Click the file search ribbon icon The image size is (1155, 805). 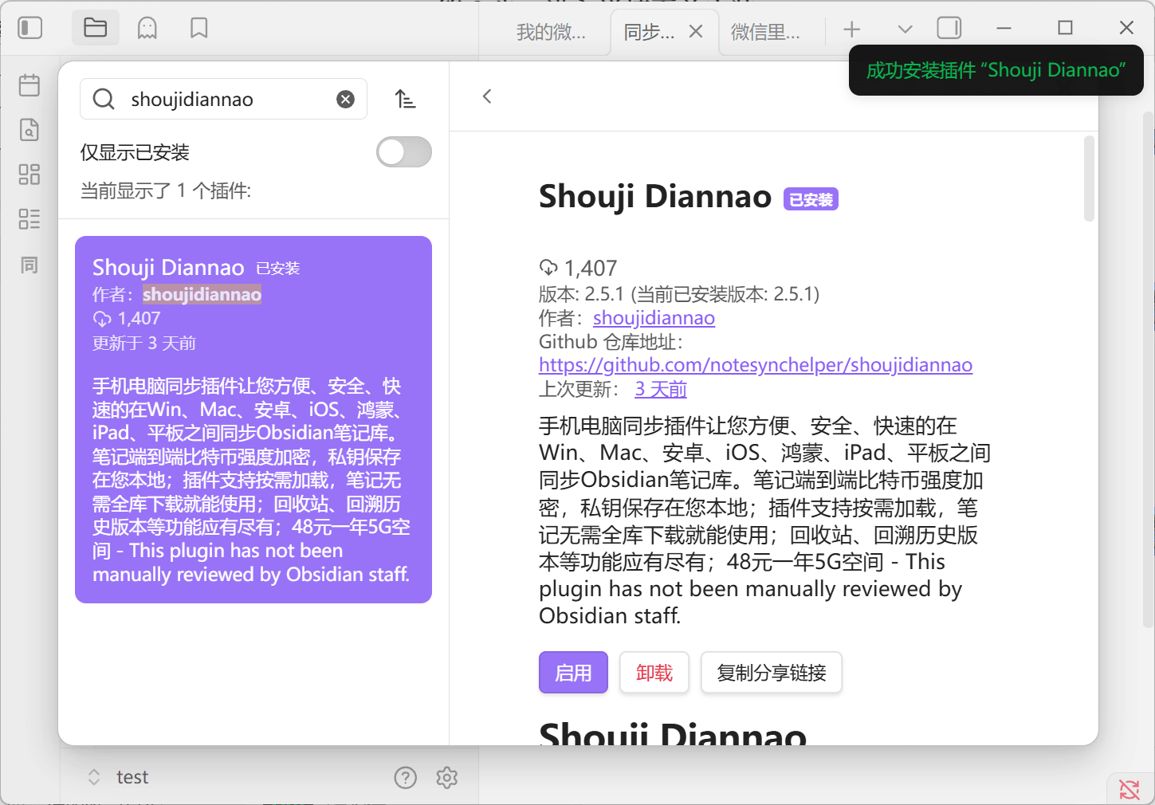29,130
